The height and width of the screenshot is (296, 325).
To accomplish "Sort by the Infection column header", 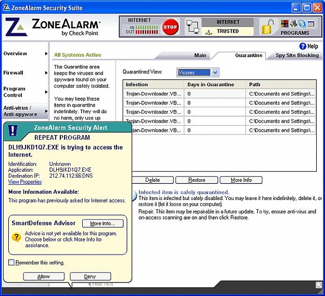I will click(153, 85).
